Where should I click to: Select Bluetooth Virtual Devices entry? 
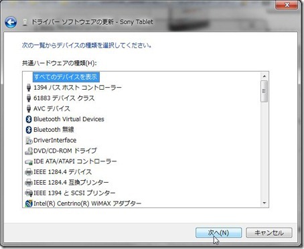(x=69, y=119)
